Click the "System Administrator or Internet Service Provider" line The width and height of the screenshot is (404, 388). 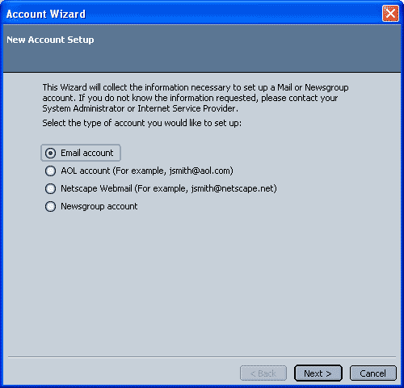(x=141, y=108)
